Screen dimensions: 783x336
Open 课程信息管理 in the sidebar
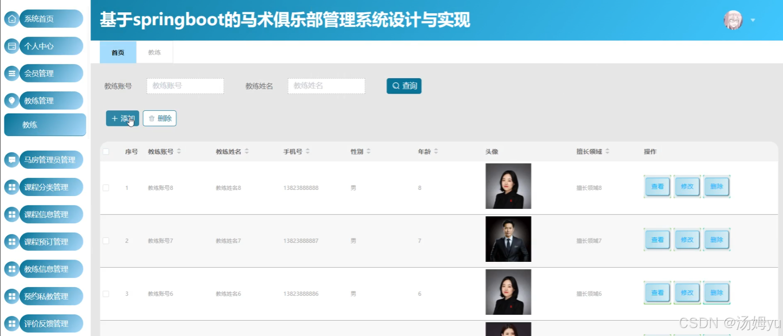click(x=51, y=215)
